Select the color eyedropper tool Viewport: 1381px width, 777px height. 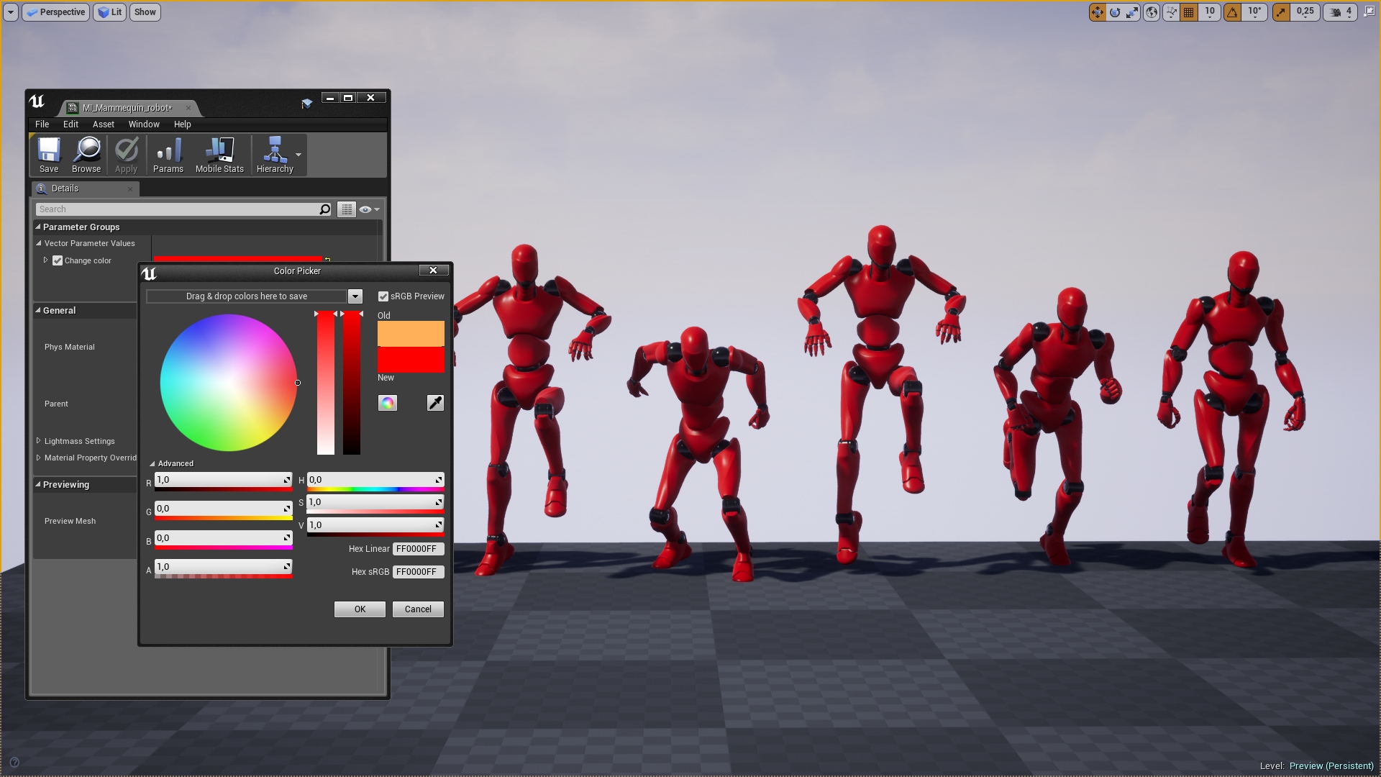coord(434,403)
